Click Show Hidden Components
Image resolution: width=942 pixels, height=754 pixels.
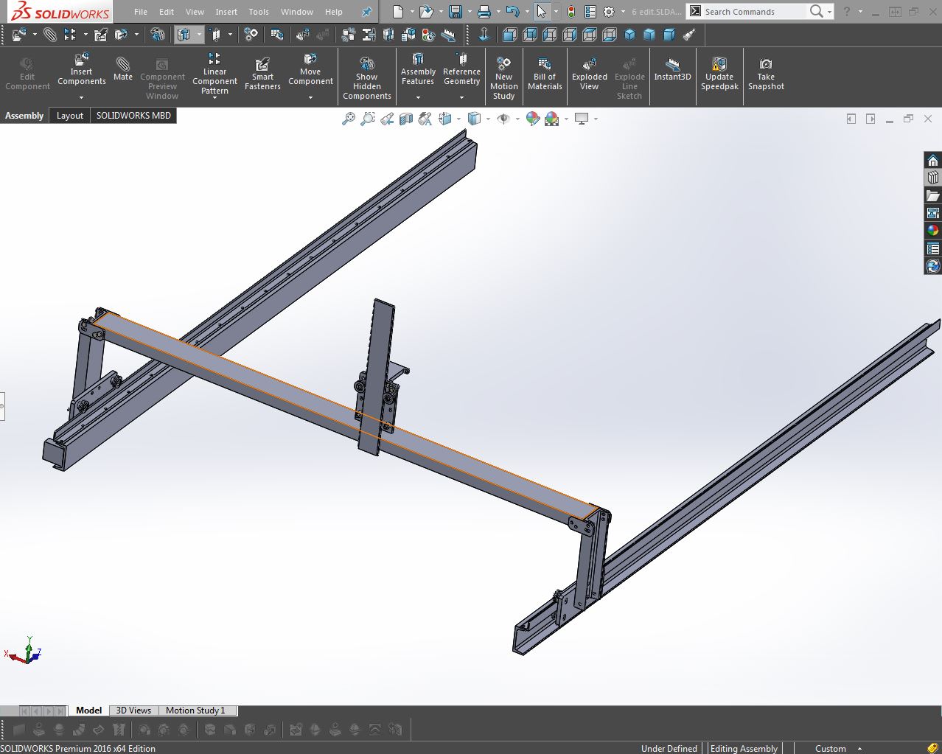click(366, 78)
